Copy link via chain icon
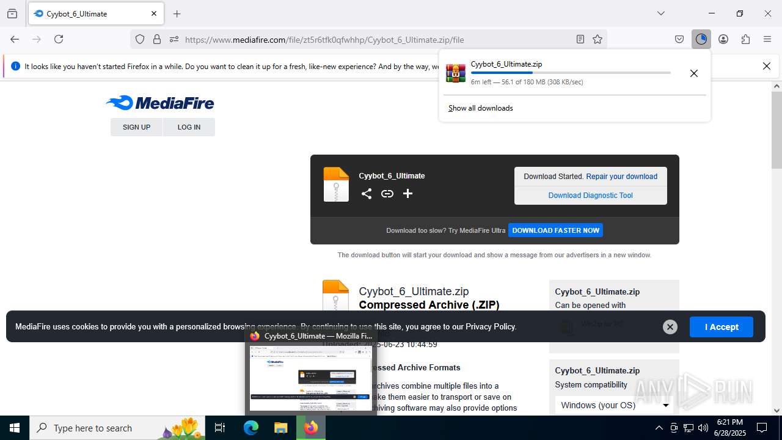The width and height of the screenshot is (782, 440). click(387, 194)
